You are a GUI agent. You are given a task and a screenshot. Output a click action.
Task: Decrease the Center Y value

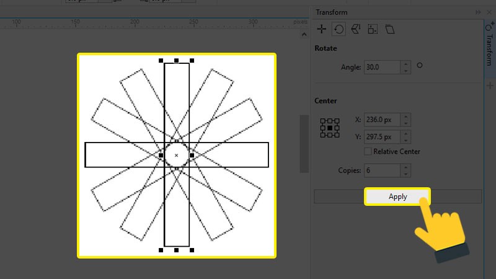(405, 139)
